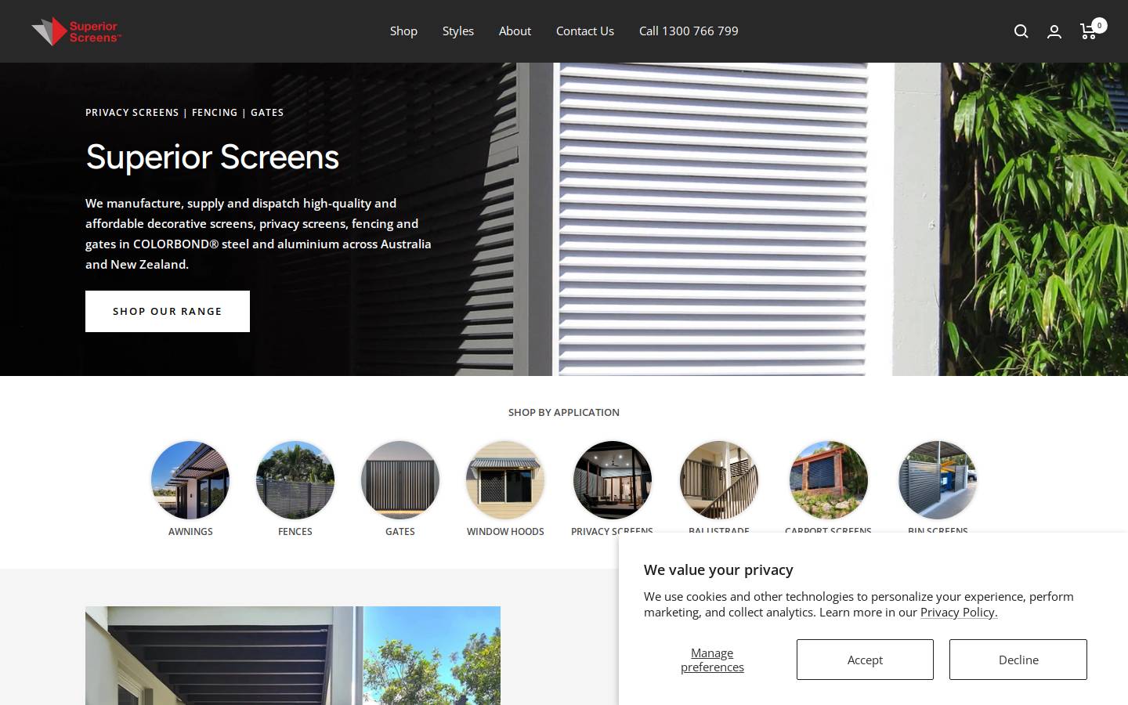Select the Bin Screens circular thumbnail

[938, 480]
